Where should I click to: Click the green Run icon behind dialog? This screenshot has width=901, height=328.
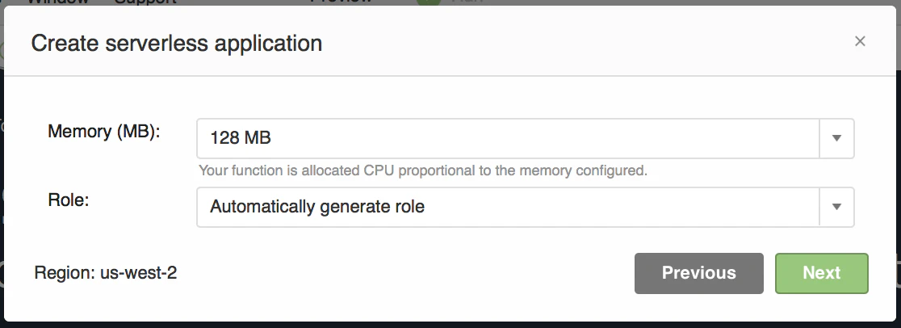click(x=428, y=2)
